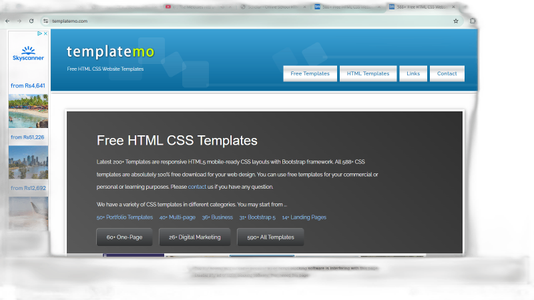
Task: Click the browser back arrow
Action: click(x=7, y=21)
